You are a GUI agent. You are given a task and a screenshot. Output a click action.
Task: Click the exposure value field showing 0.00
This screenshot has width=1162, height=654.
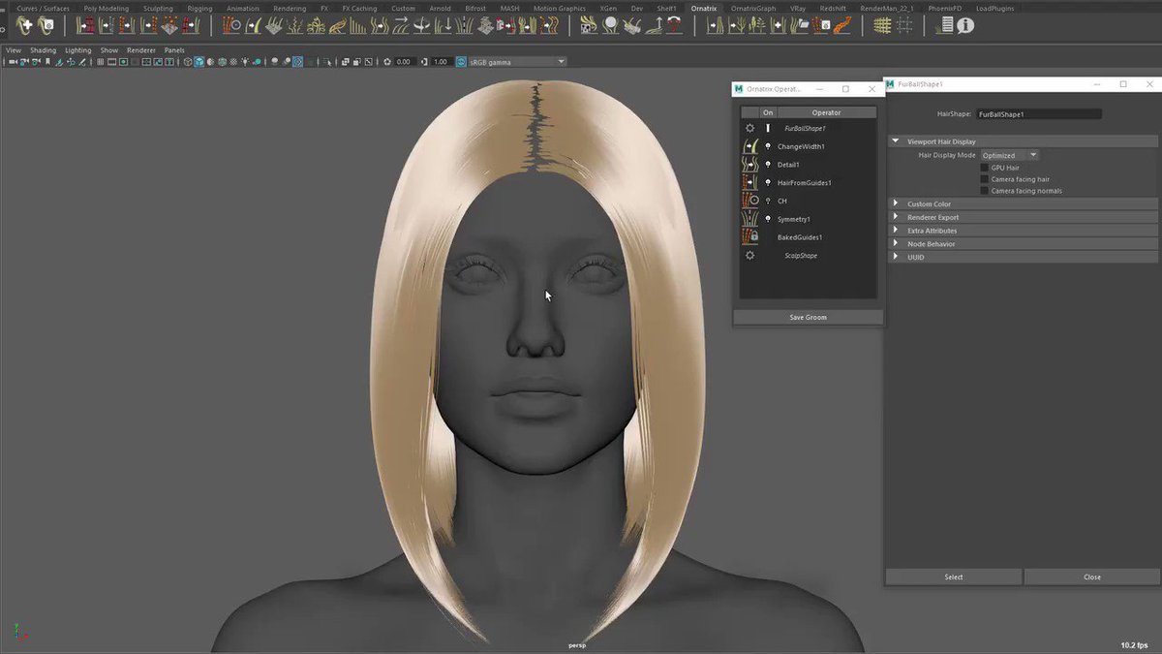coord(405,62)
